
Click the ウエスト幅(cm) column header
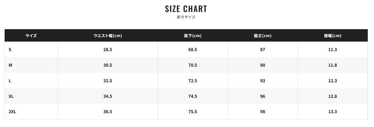108,36
